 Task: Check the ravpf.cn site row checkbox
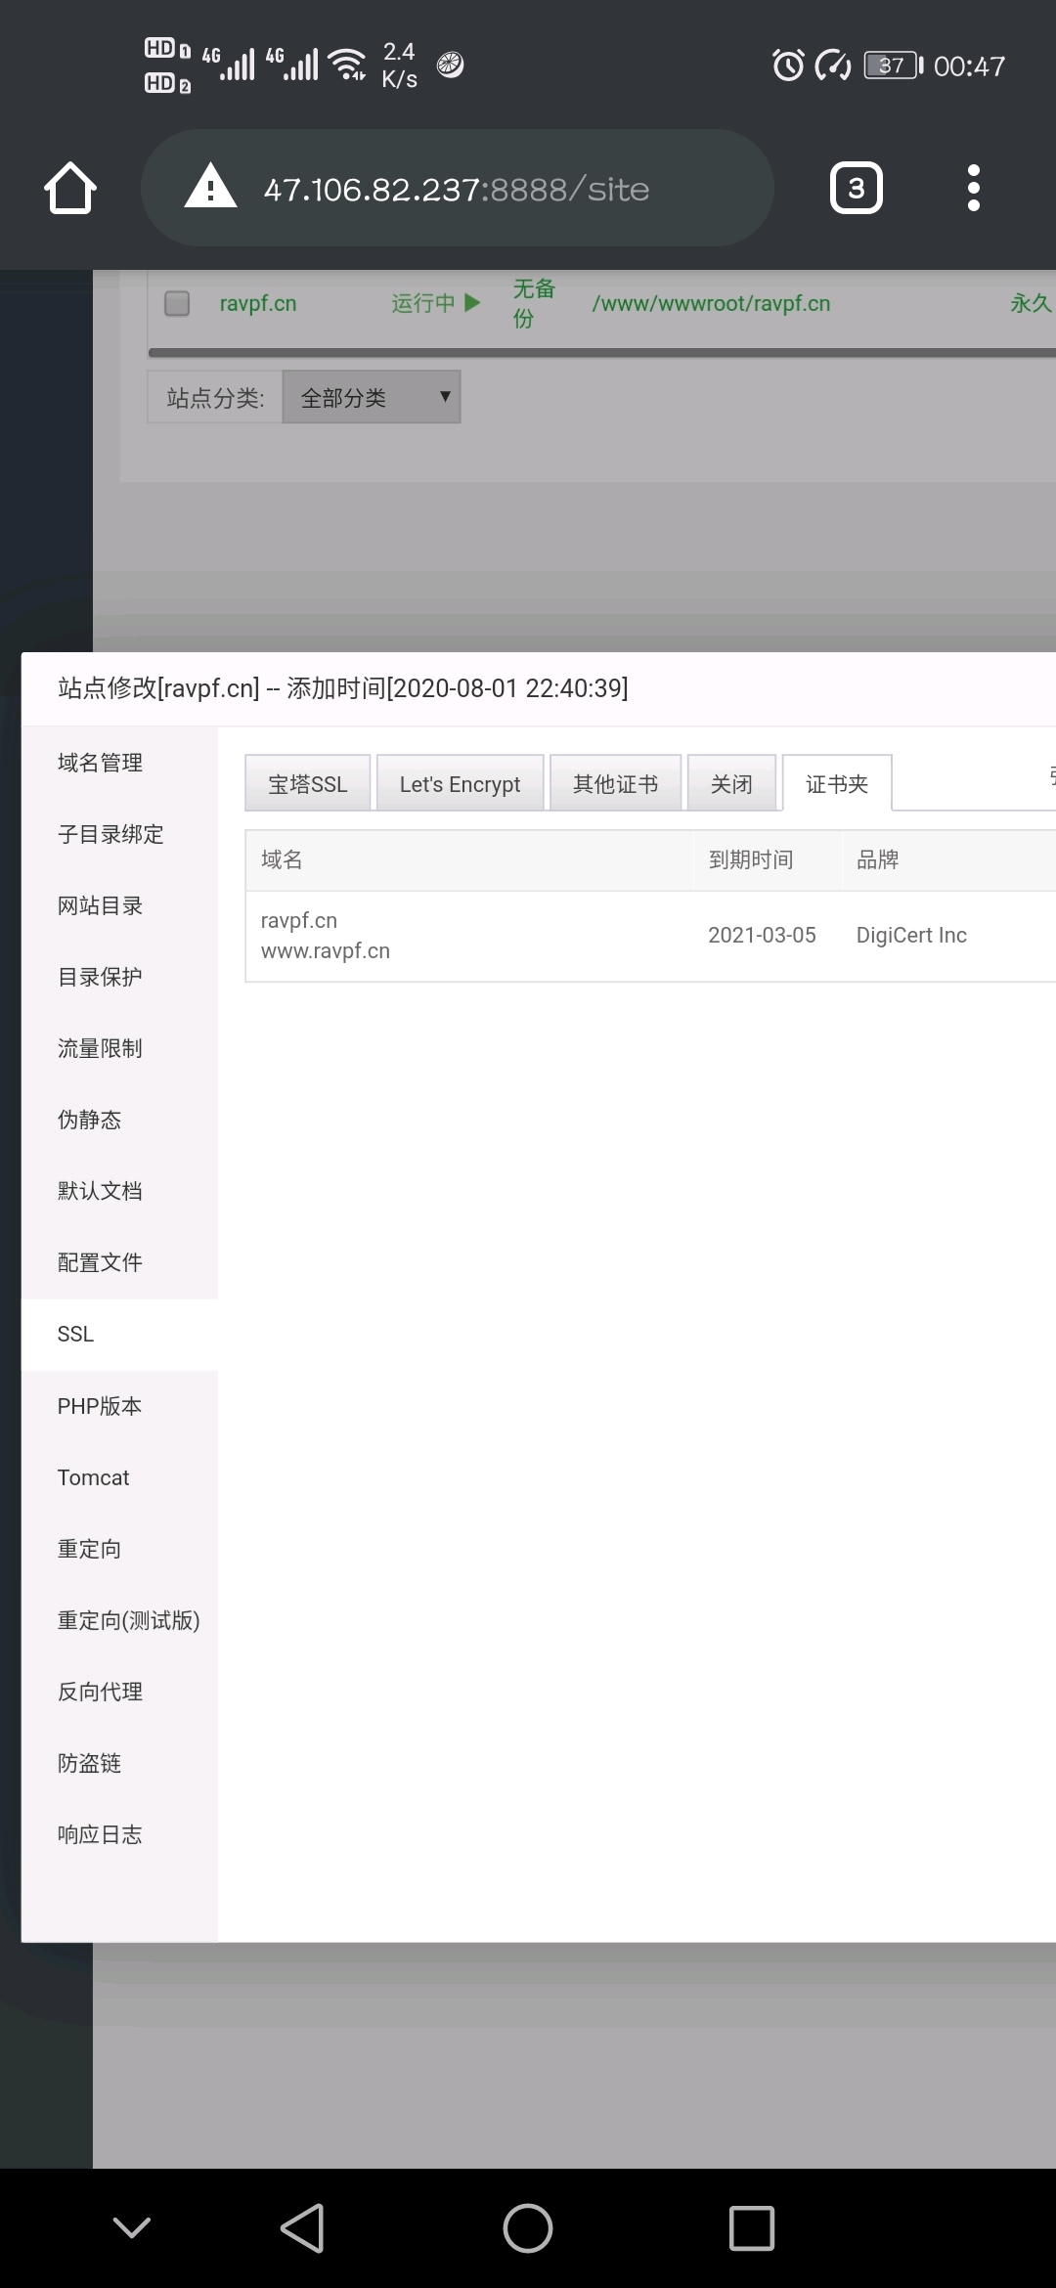pyautogui.click(x=177, y=303)
